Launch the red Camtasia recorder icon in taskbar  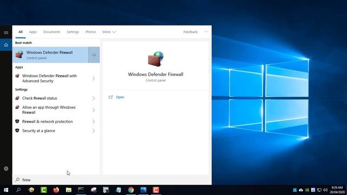pyautogui.click(x=156, y=190)
